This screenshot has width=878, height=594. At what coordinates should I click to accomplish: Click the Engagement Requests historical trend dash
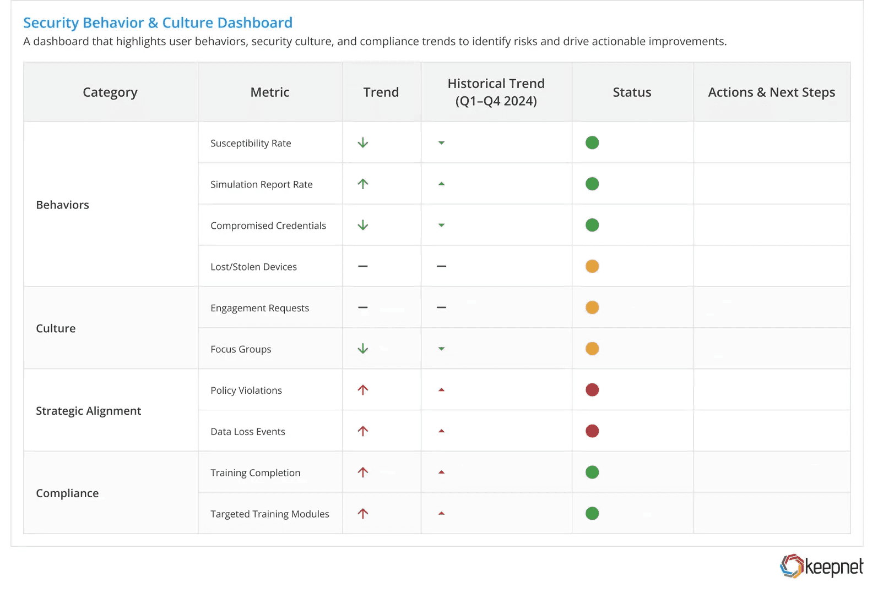[x=441, y=307]
